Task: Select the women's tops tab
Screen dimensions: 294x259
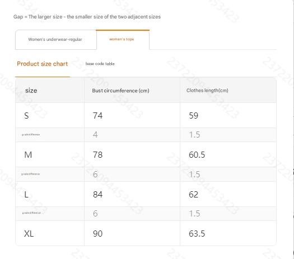Action: pyautogui.click(x=123, y=40)
